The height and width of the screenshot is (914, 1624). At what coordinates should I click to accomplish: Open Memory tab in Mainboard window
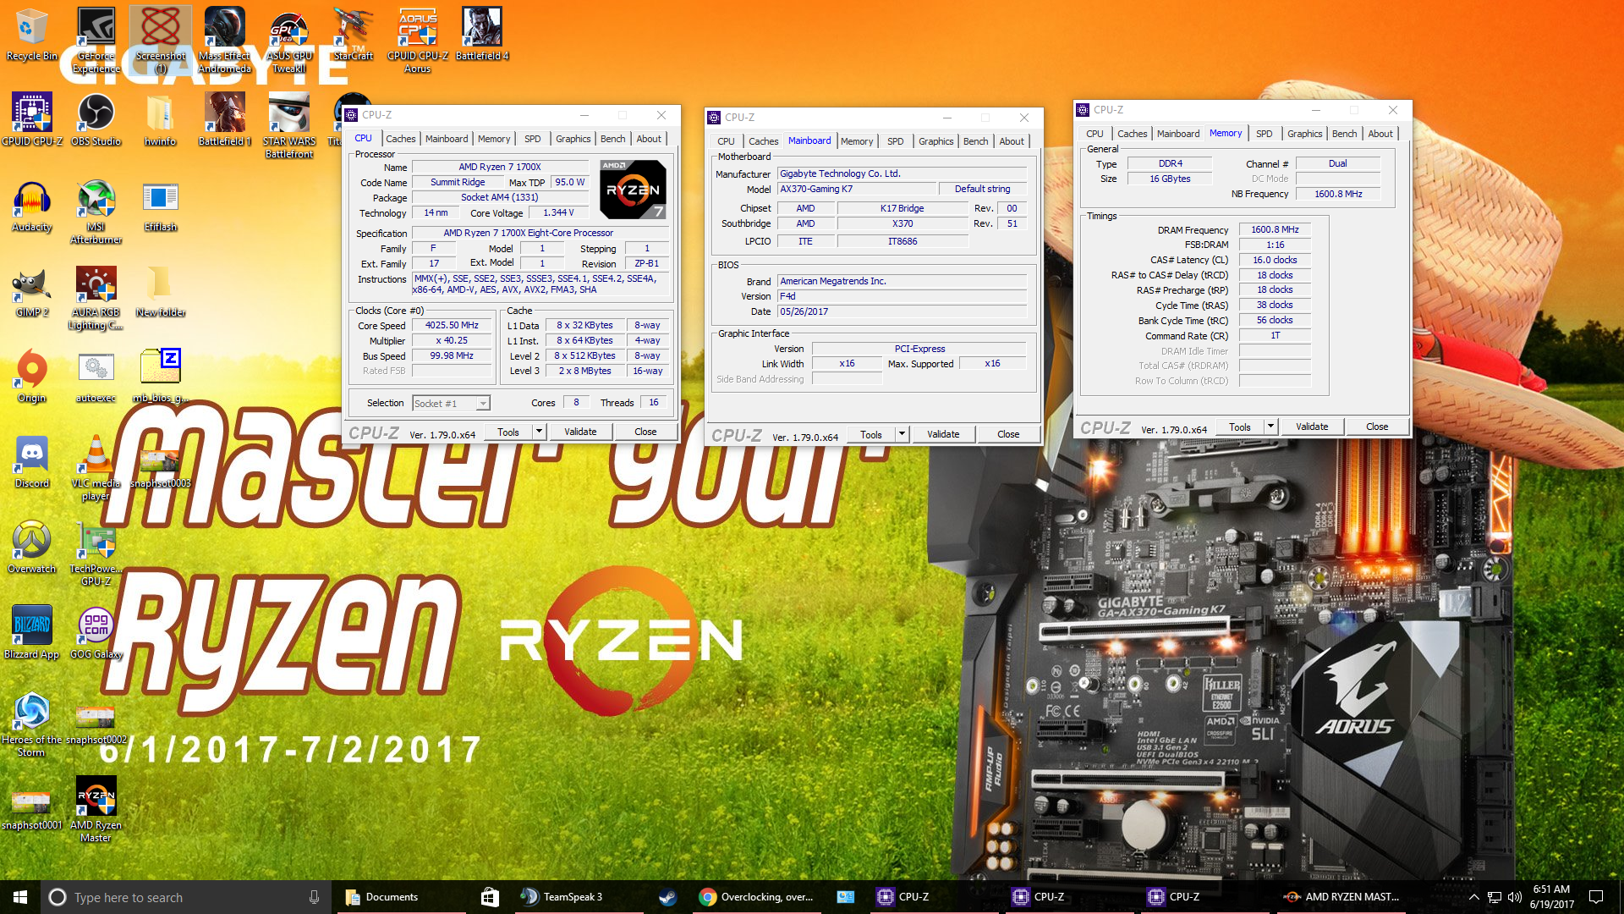(856, 141)
